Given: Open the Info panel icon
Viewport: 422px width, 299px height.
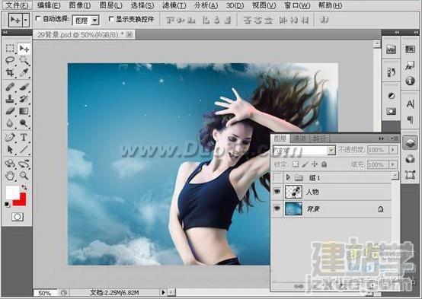Looking at the screenshot, I should coord(410,81).
